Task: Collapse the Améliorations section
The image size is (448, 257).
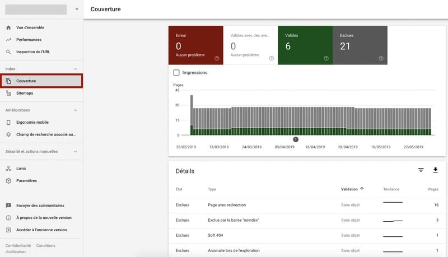Action: click(76, 110)
